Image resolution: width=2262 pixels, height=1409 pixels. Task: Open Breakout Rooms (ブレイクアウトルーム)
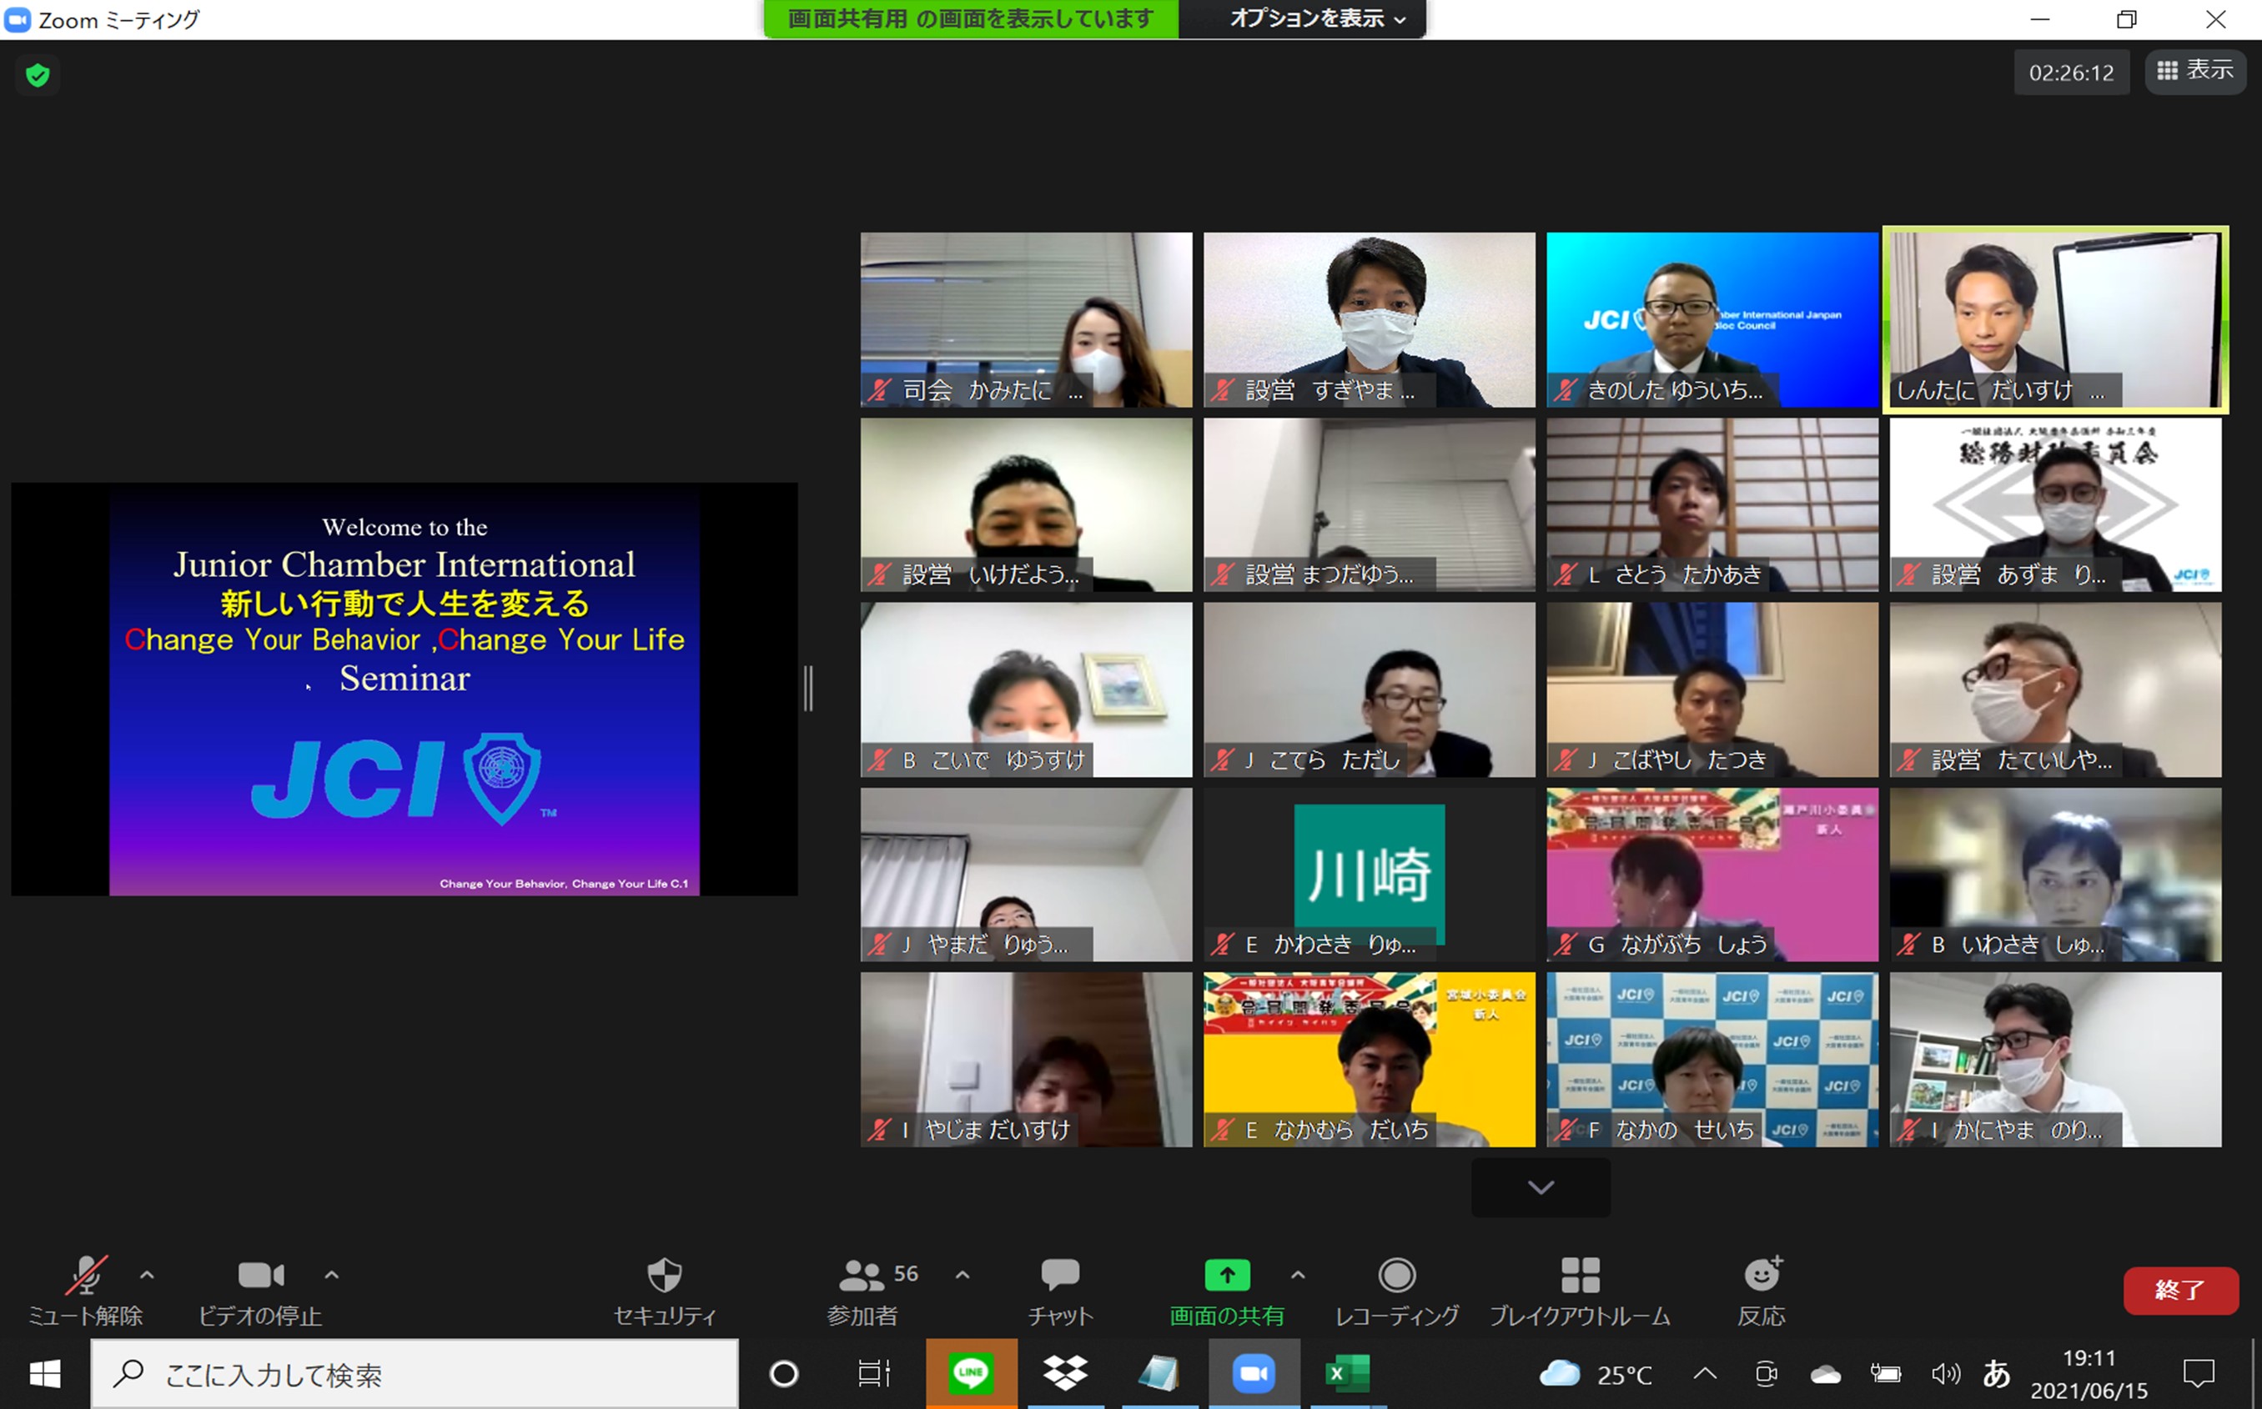(1580, 1275)
